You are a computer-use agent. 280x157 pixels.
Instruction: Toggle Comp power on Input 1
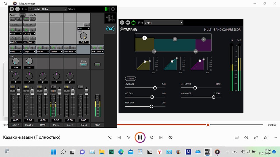[13, 47]
